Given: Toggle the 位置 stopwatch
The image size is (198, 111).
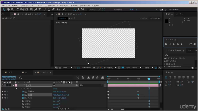Looking at the screenshot, I should [x=23, y=95].
